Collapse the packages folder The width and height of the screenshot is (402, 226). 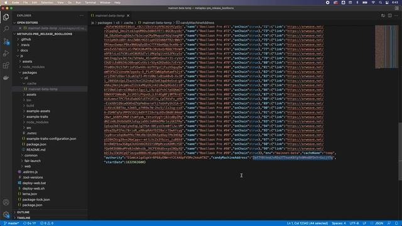[x=30, y=73]
